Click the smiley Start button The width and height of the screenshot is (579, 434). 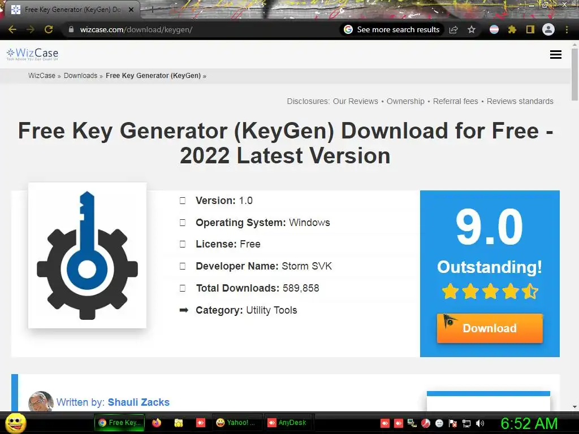click(x=16, y=423)
